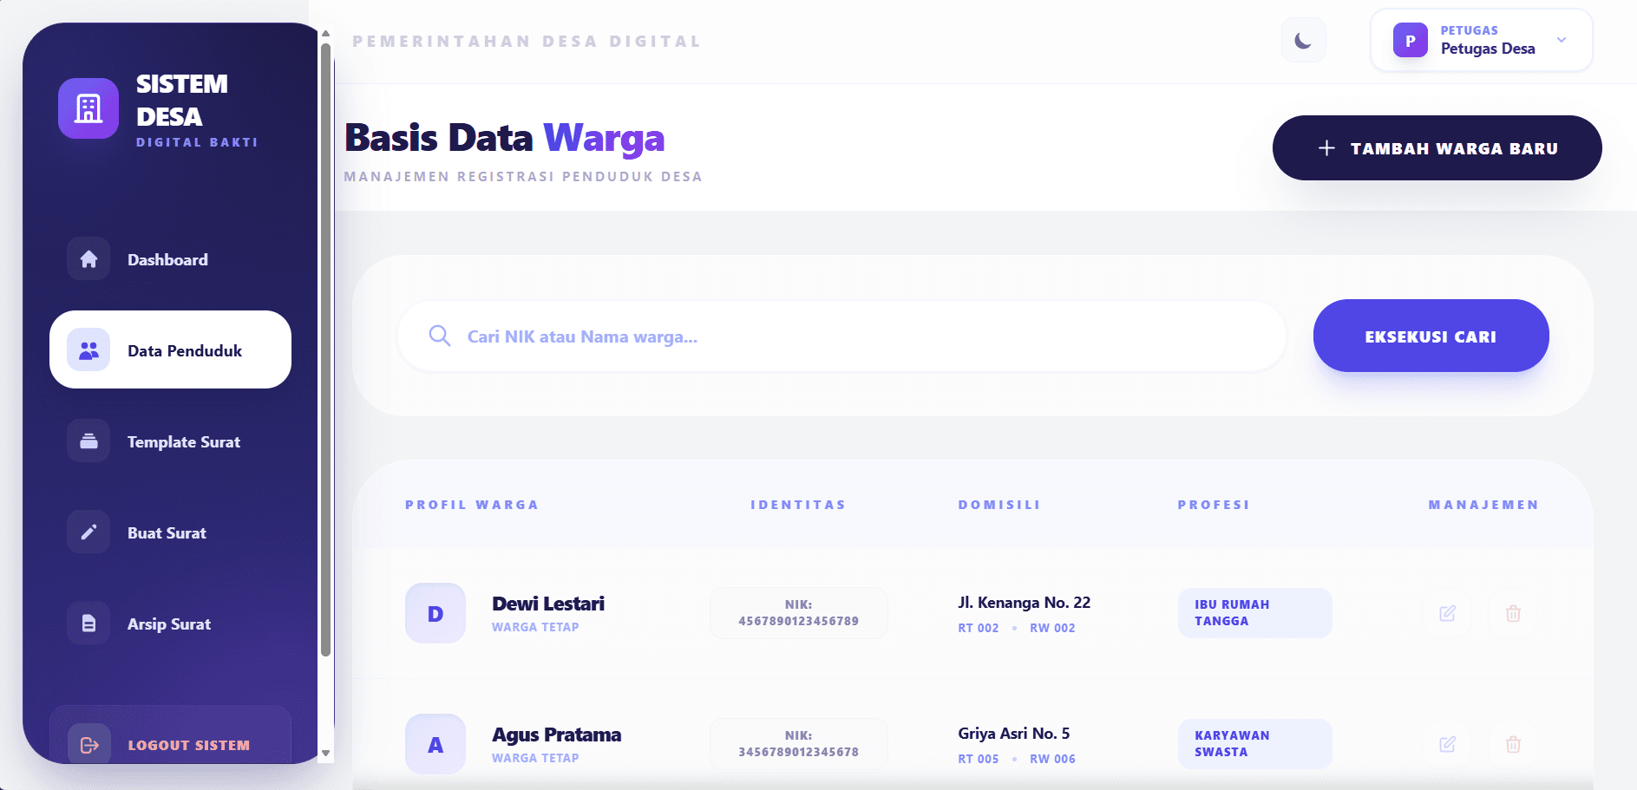
Task: Click the magnifying glass search icon
Action: point(440,336)
